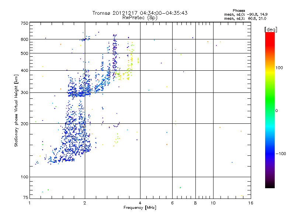Viewport: 295px width, 221px height.
Task: Click the 'Stationary phase Virtual Height [km]' axis title
Action: [16, 111]
